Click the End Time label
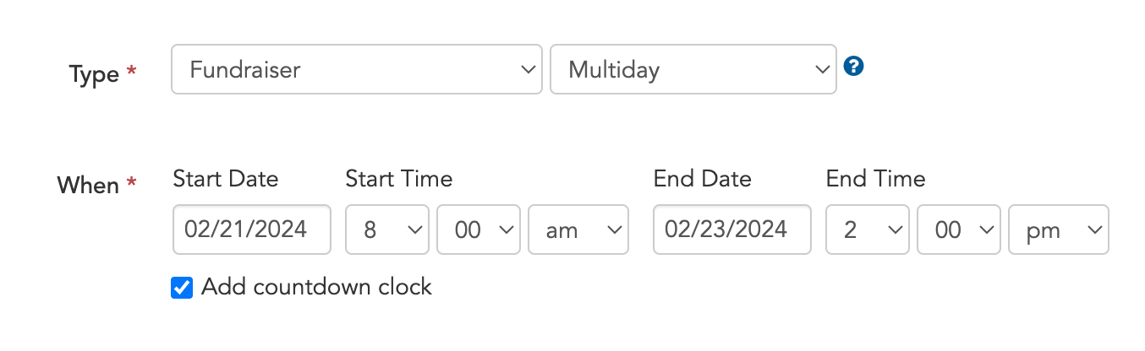The image size is (1145, 351). (x=875, y=179)
